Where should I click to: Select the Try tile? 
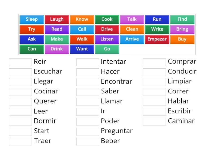[31, 29]
